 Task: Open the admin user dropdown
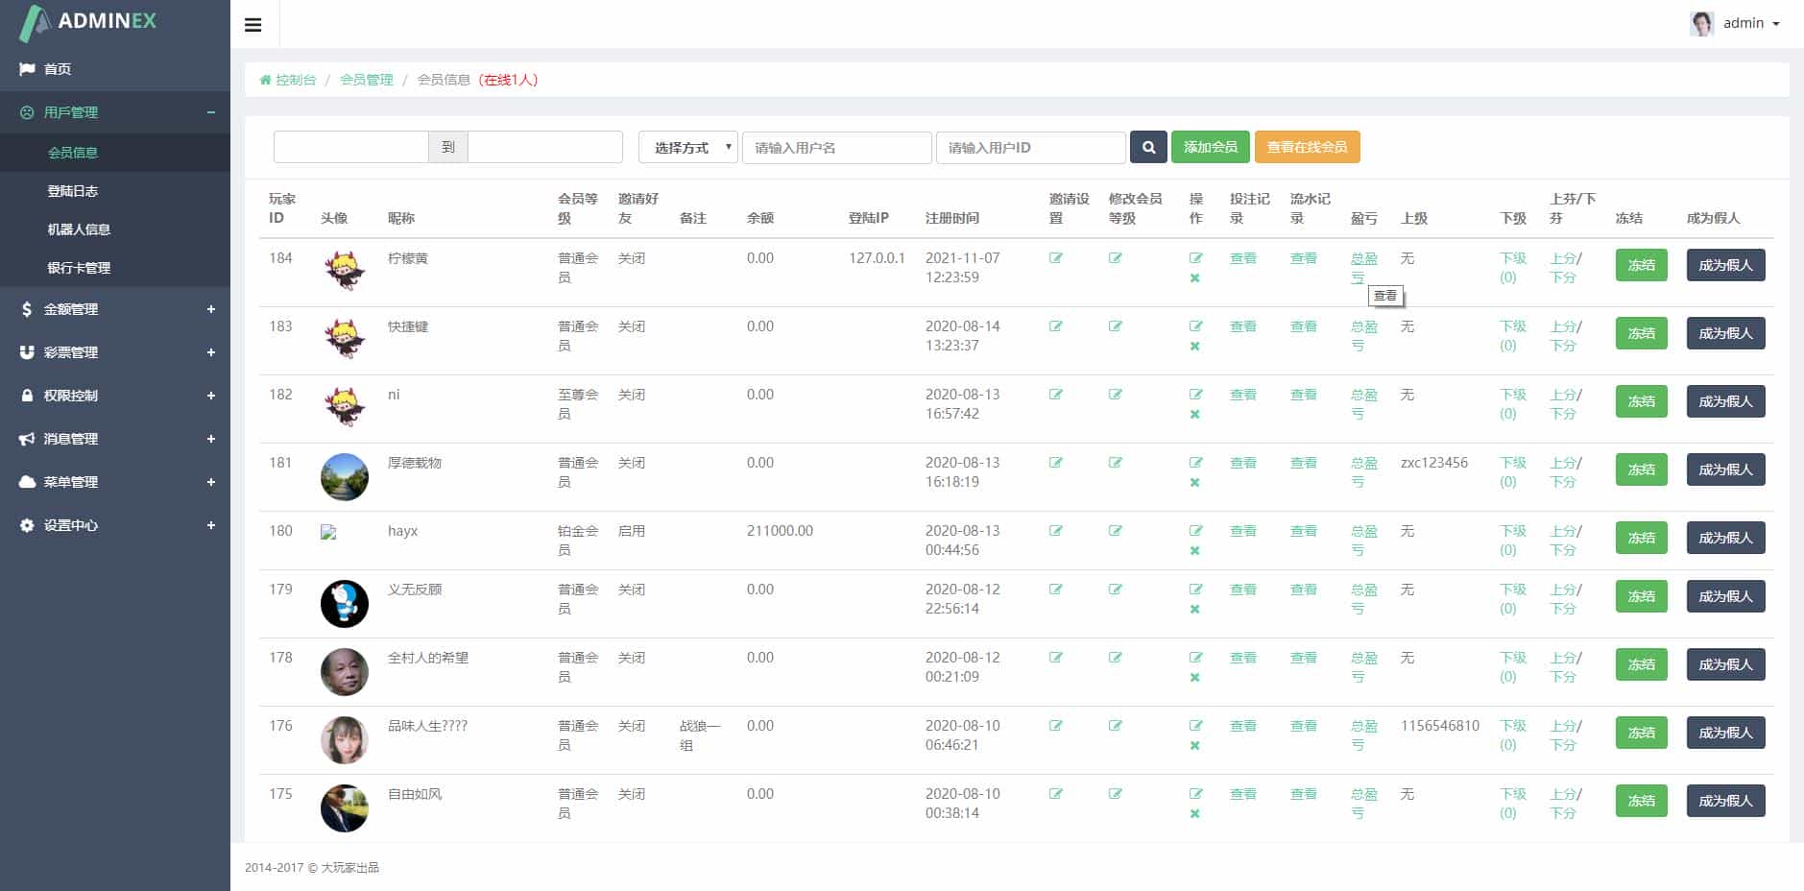coord(1742,23)
